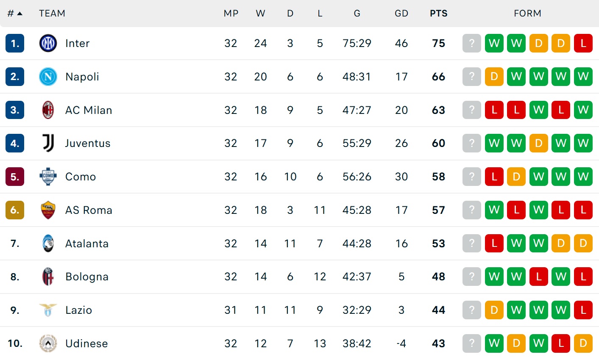The width and height of the screenshot is (599, 357).
Task: Click the Napoli club logo
Action: pos(48,77)
